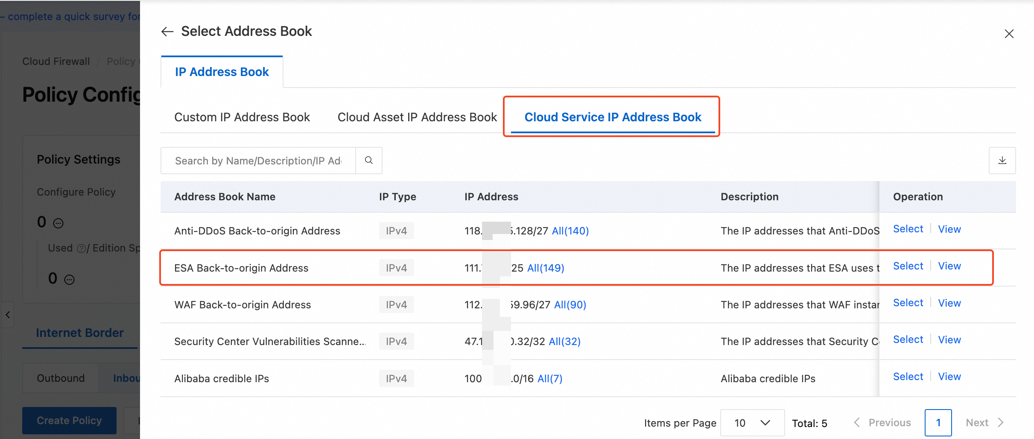View the WAF Back-to-origin Address entry

click(949, 303)
